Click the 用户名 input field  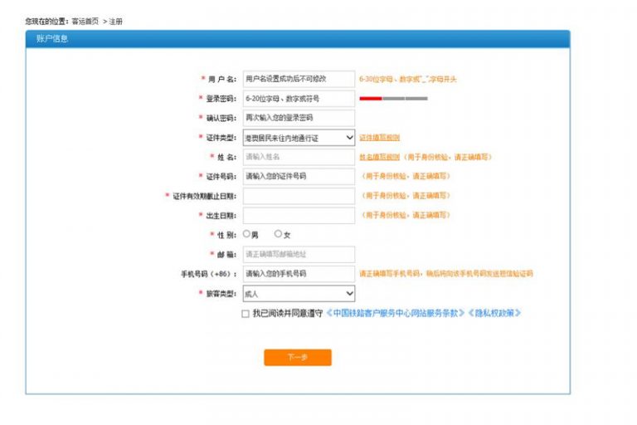click(299, 79)
